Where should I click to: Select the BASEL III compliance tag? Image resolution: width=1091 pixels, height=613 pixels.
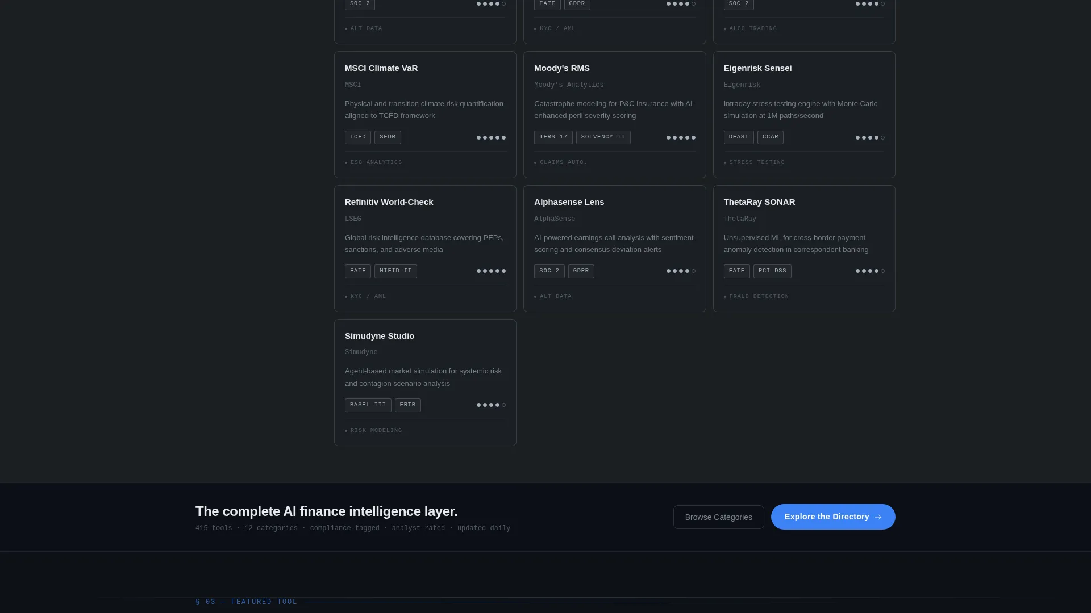[x=368, y=405]
